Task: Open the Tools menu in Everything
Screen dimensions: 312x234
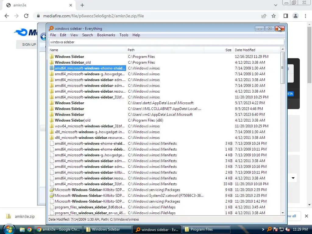Action: (x=124, y=35)
